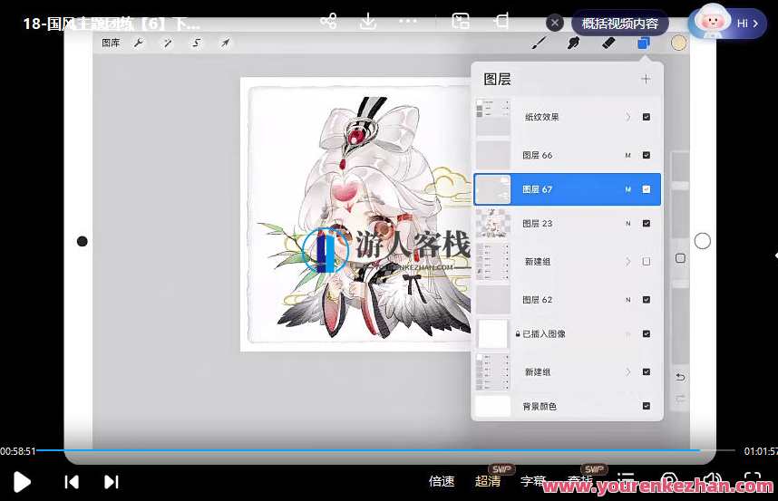Open the Adjustments magic wand menu
The image size is (778, 501).
(x=168, y=43)
